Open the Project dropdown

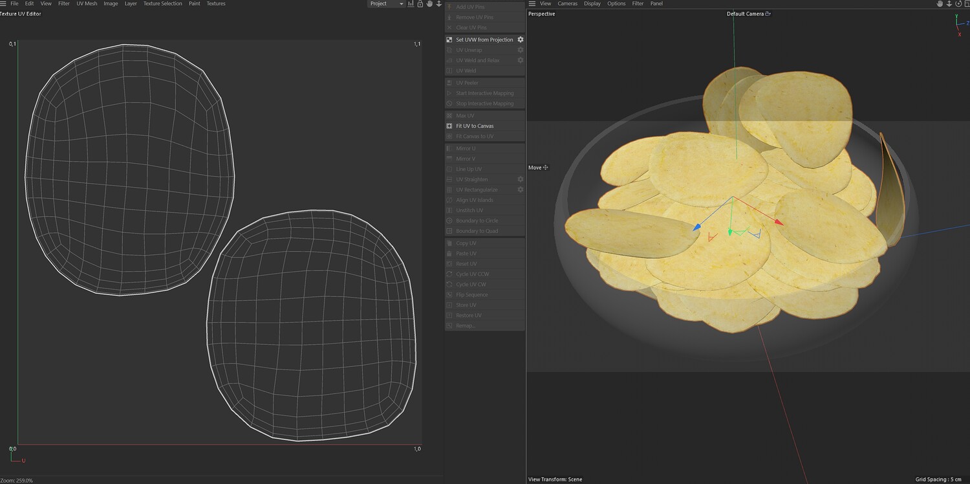[x=386, y=4]
